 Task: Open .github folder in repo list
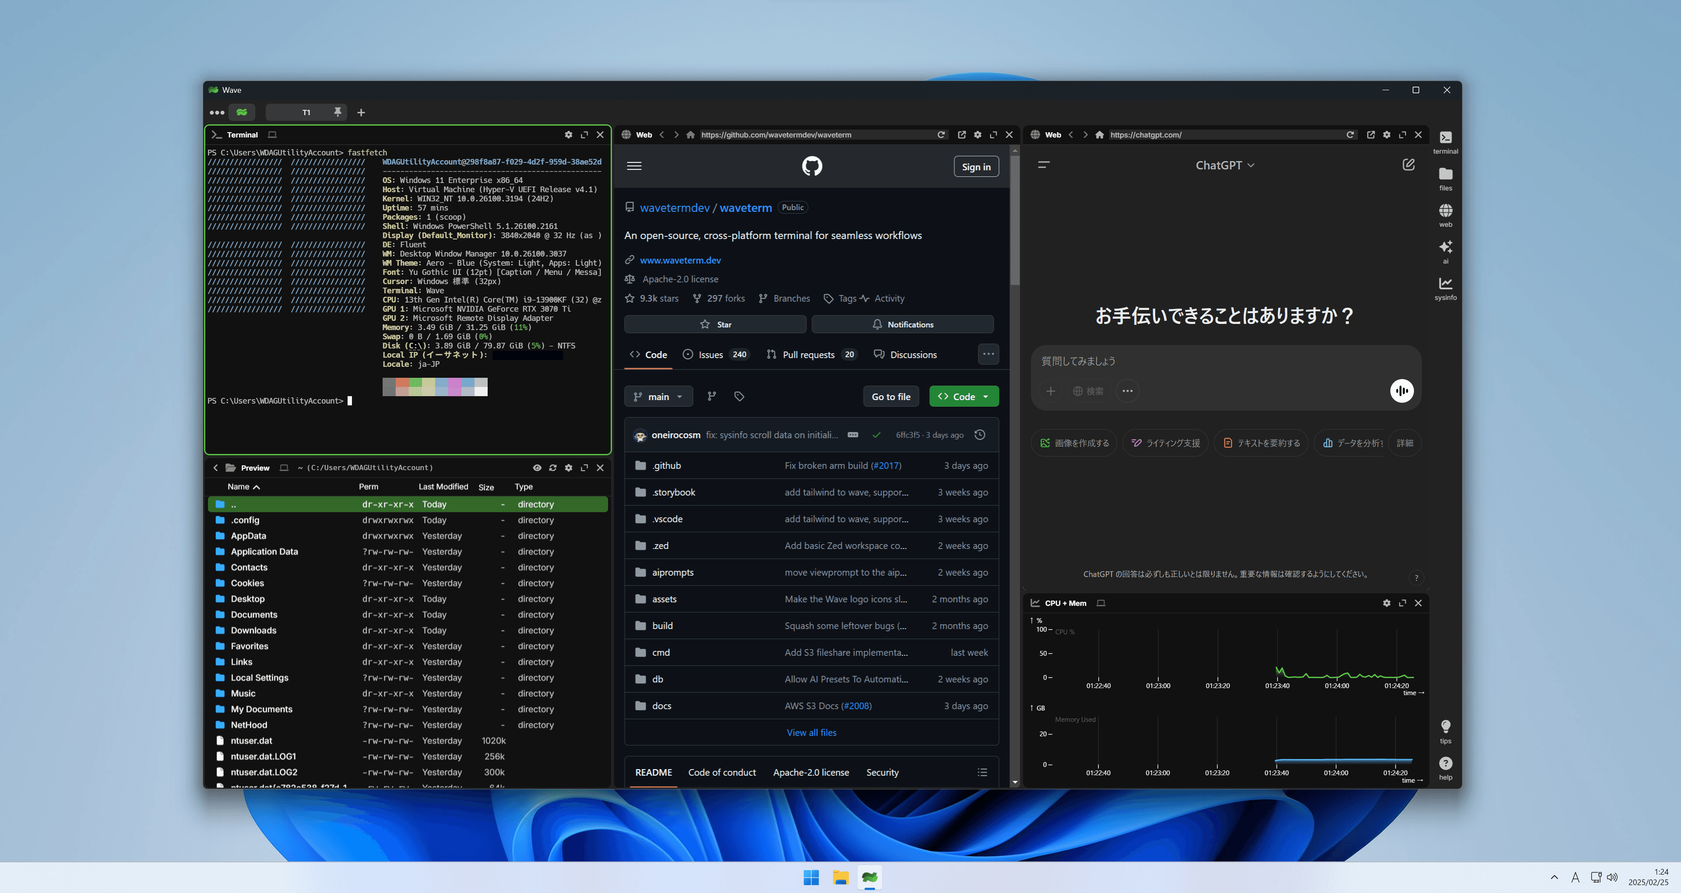click(665, 465)
